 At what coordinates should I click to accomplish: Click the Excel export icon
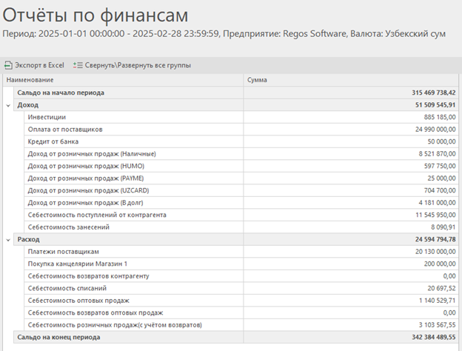point(8,65)
